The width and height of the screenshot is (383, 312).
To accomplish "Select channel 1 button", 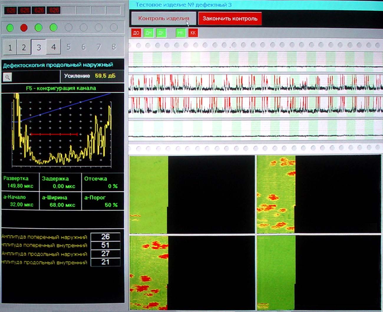I will [x=10, y=47].
